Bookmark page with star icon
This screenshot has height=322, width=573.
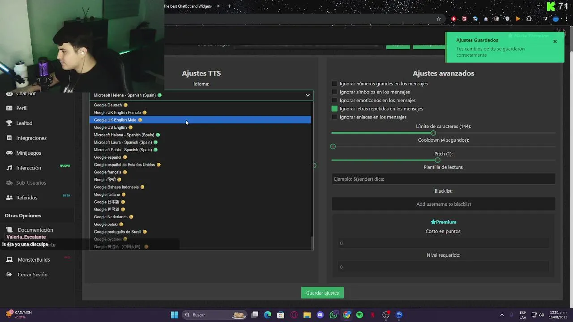439,19
